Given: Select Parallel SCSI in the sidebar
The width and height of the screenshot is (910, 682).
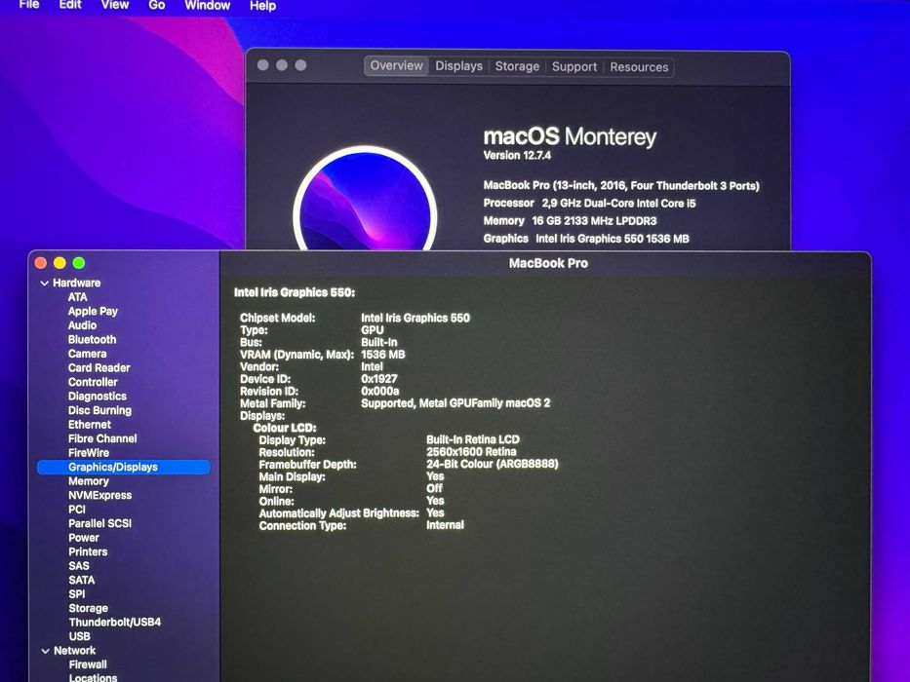Looking at the screenshot, I should click(x=99, y=523).
